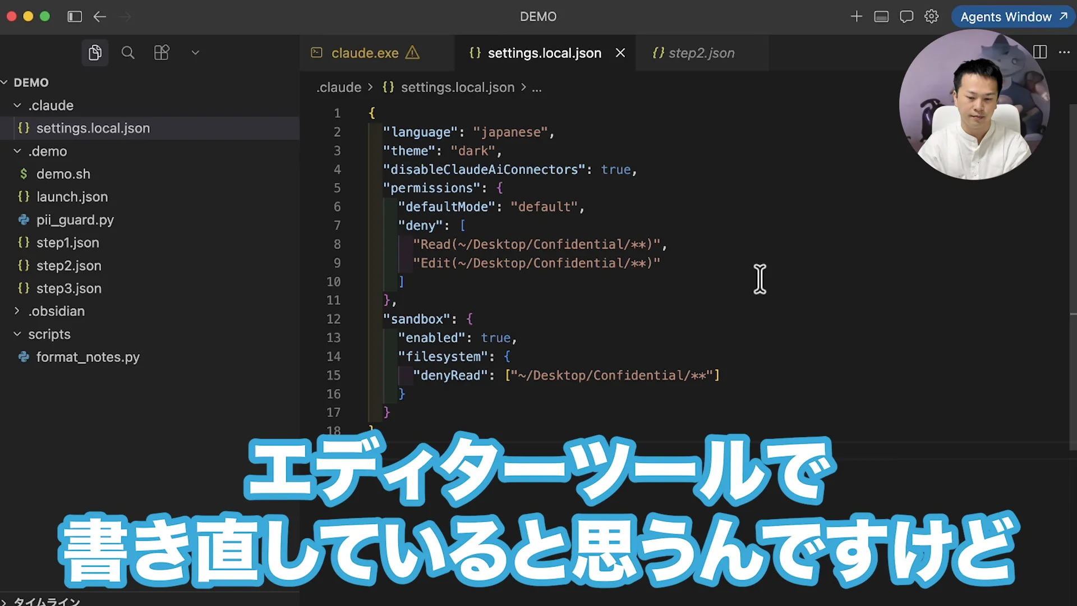This screenshot has width=1077, height=606.
Task: Open the Extensions blocks icon
Action: coord(162,53)
